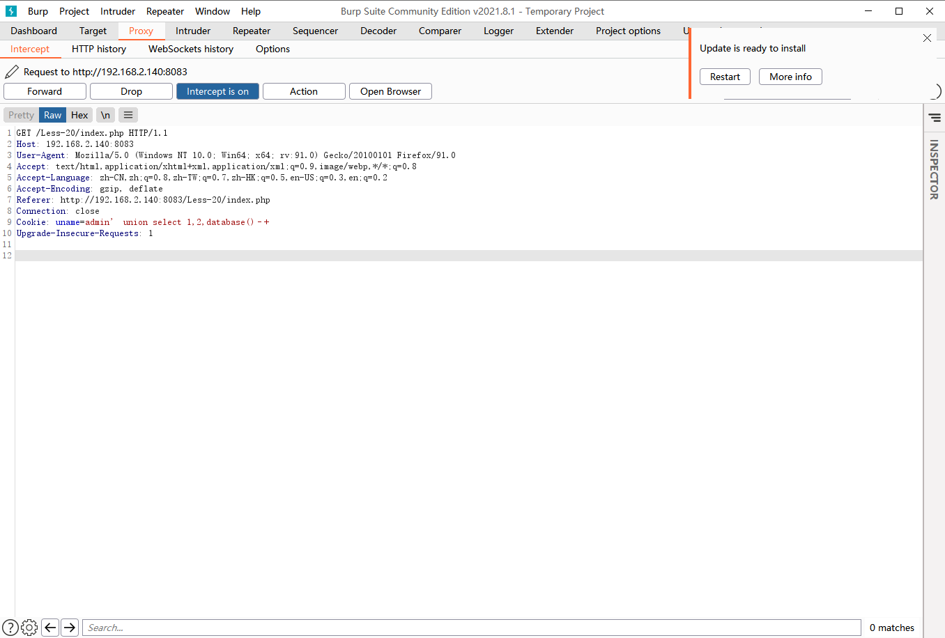This screenshot has width=945, height=638.
Task: Open the Project menu
Action: point(74,11)
